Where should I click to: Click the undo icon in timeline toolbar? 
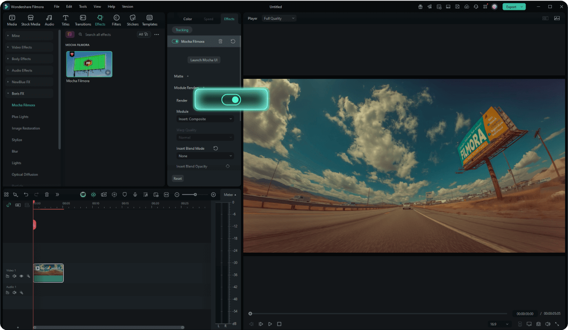(26, 195)
